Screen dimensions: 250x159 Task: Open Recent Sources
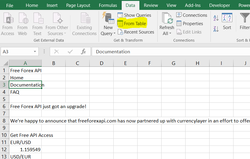pos(136,32)
